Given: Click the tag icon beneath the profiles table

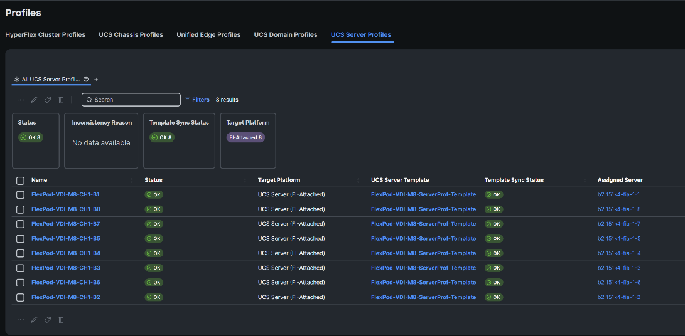Looking at the screenshot, I should 48,320.
